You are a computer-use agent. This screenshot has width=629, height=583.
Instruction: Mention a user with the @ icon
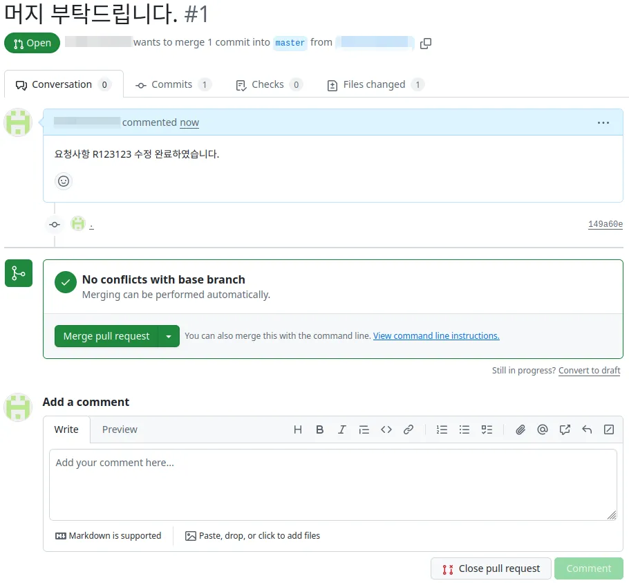(x=543, y=429)
